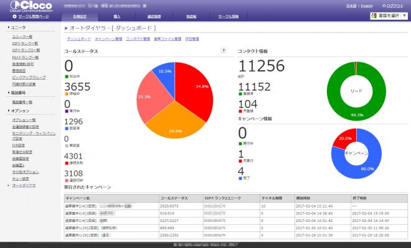Click the green 99.1% segment of リード donut
The image size is (411, 248).
(357, 115)
